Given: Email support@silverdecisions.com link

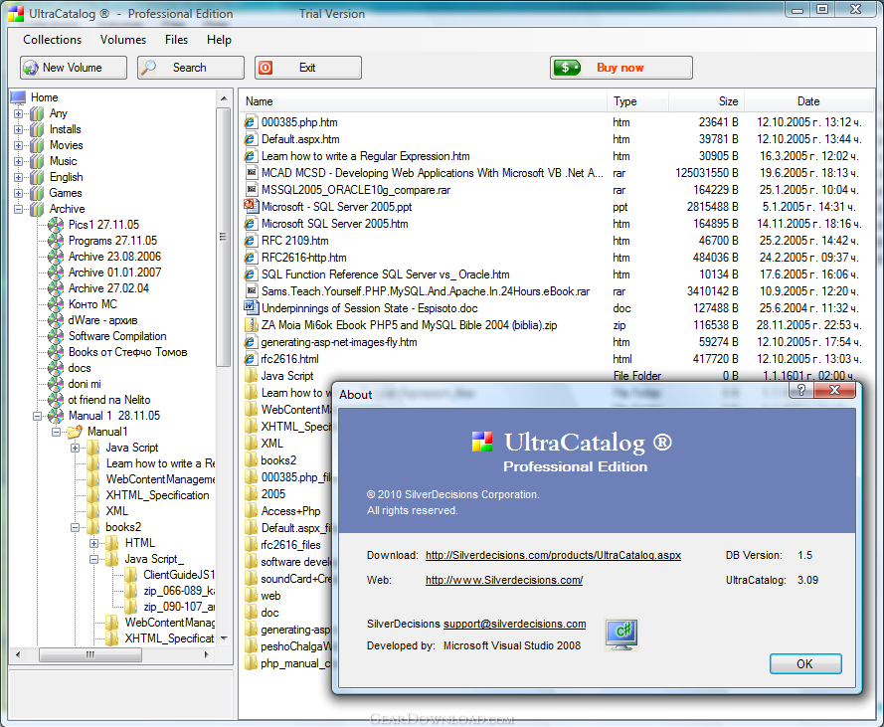Looking at the screenshot, I should [515, 624].
